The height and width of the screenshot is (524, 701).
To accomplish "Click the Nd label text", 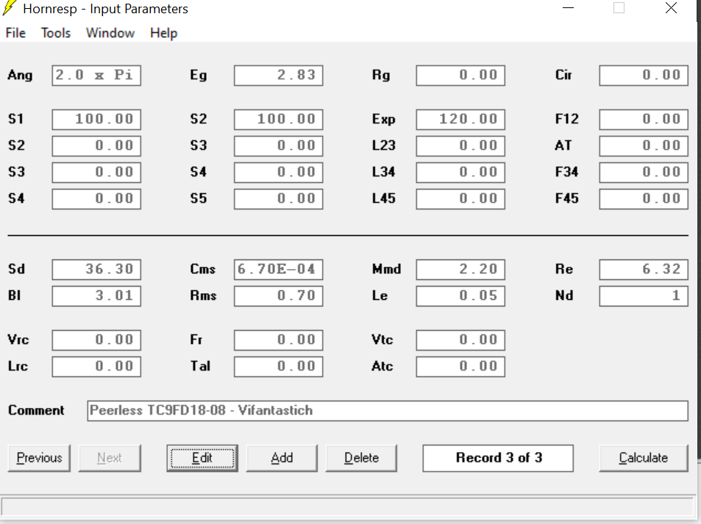I will pyautogui.click(x=564, y=295).
